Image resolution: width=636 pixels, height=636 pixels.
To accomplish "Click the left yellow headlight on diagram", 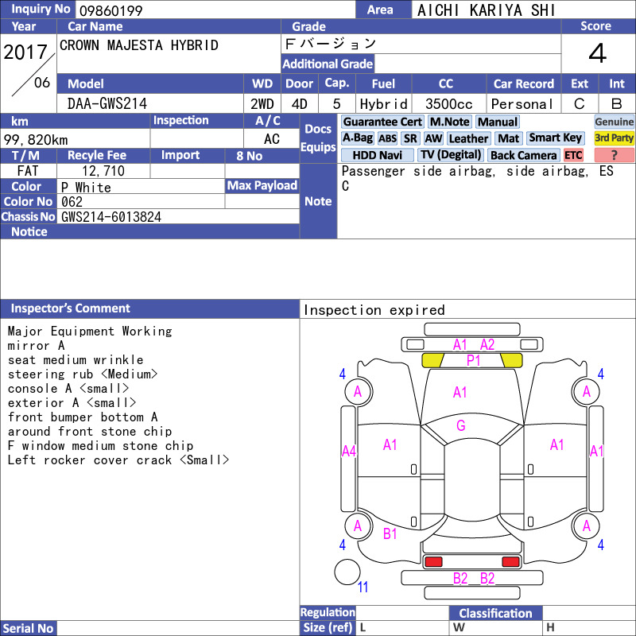I will [x=432, y=360].
